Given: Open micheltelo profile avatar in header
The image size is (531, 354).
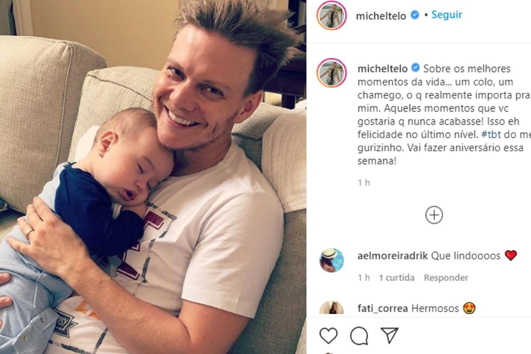Looking at the screenshot, I should 331,15.
